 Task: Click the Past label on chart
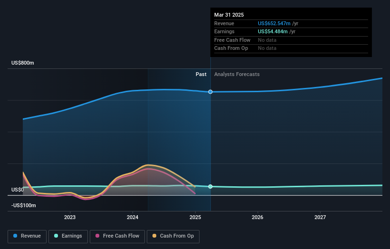201,75
